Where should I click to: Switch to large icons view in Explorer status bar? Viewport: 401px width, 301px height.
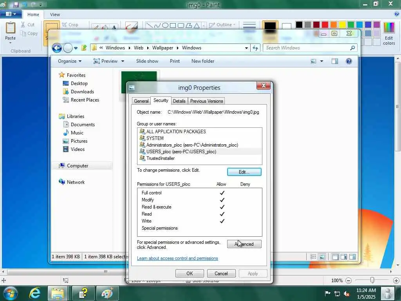[322, 257]
